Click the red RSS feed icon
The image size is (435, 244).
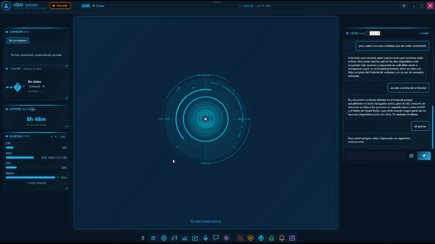(x=240, y=238)
